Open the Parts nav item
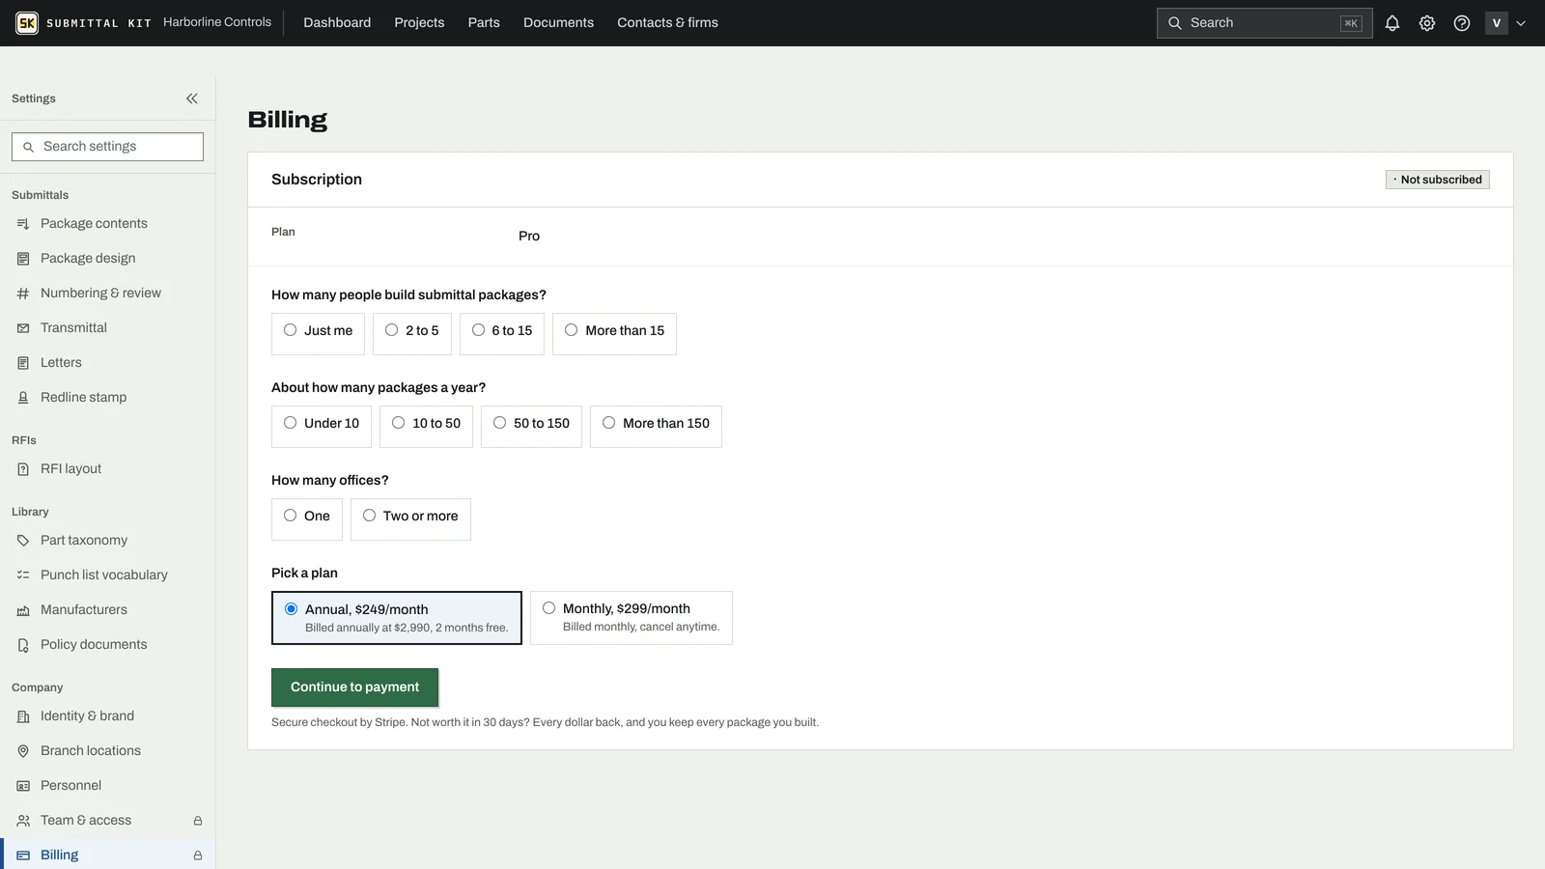 484,23
